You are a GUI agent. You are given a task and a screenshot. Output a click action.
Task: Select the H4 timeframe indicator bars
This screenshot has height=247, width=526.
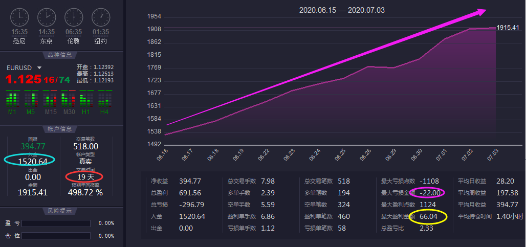[105, 99]
